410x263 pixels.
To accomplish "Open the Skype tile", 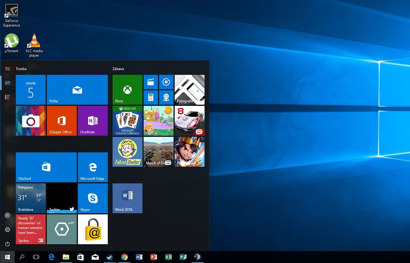I will click(x=93, y=198).
